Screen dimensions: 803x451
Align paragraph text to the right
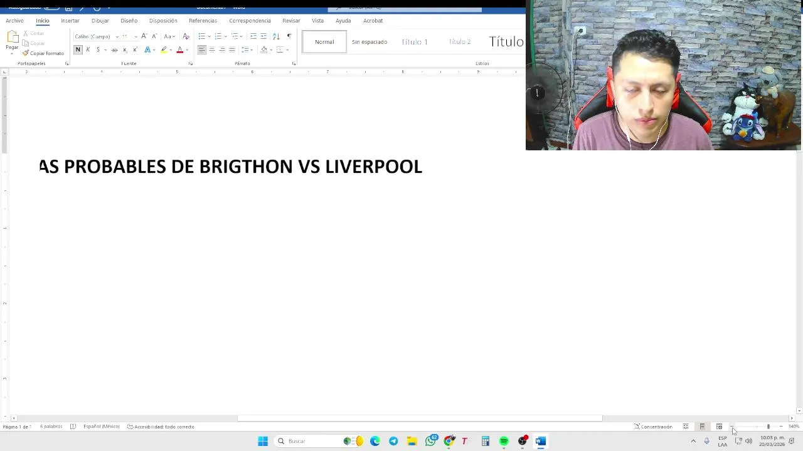point(222,49)
